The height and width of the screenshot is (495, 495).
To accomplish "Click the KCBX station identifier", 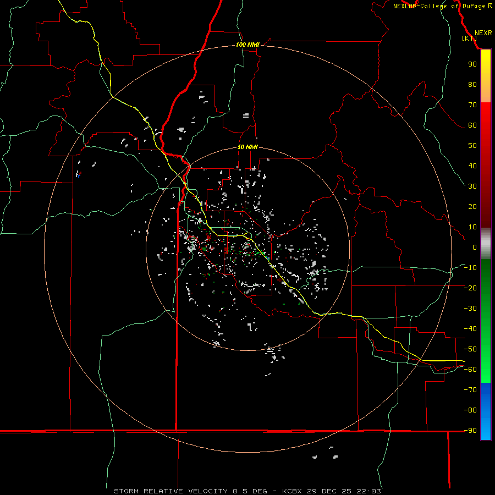I will 292,491.
